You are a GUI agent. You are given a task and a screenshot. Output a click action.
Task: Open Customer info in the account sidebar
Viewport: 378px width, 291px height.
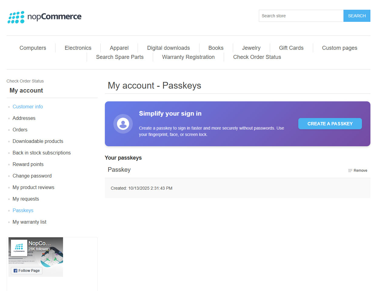[x=28, y=107]
